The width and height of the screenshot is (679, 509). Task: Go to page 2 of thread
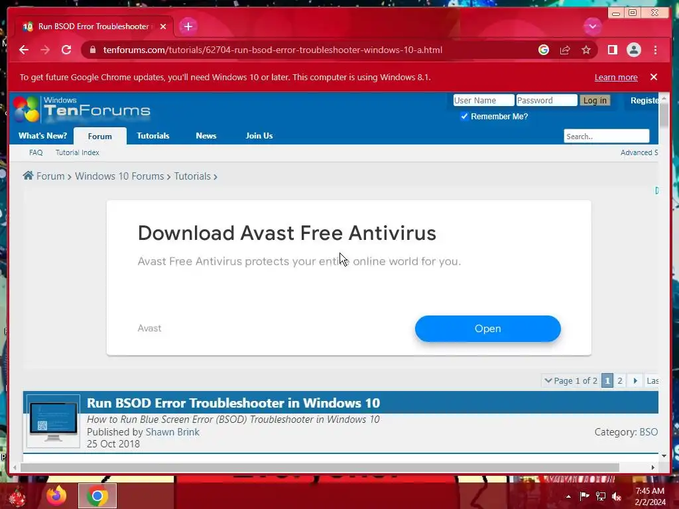point(620,380)
